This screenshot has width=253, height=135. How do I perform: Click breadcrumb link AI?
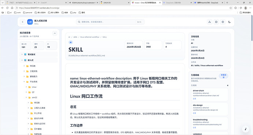click(69, 37)
